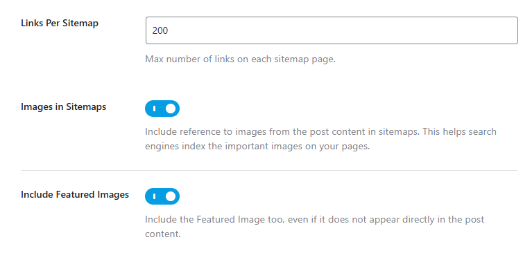This screenshot has width=532, height=253.
Task: Click the Links Per Sitemap input field
Action: point(332,30)
